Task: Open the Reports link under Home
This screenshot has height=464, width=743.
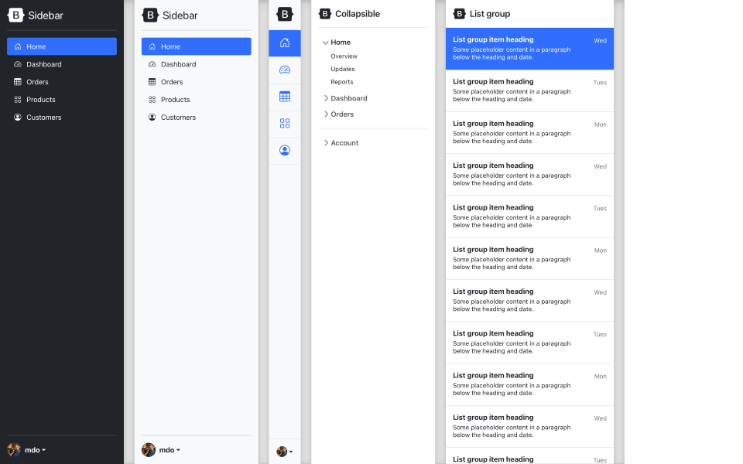Action: click(x=342, y=82)
